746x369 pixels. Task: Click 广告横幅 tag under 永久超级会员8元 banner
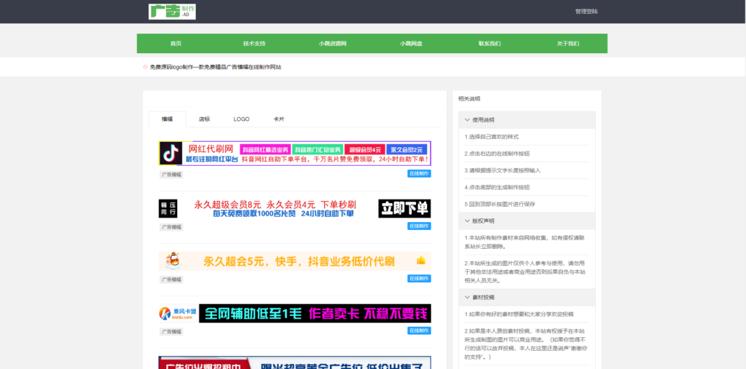(170, 227)
